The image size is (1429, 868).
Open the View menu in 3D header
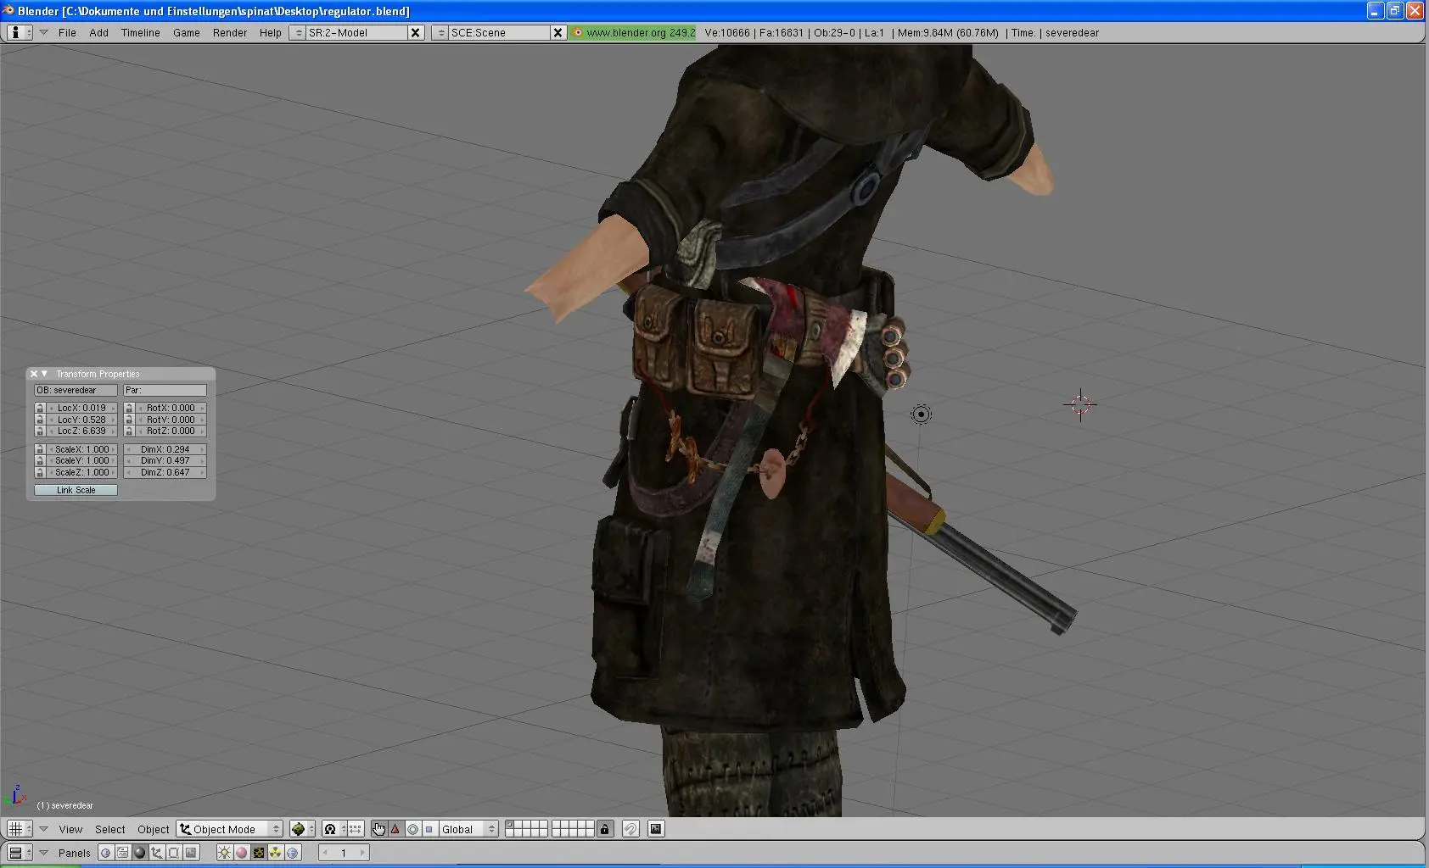tap(70, 829)
